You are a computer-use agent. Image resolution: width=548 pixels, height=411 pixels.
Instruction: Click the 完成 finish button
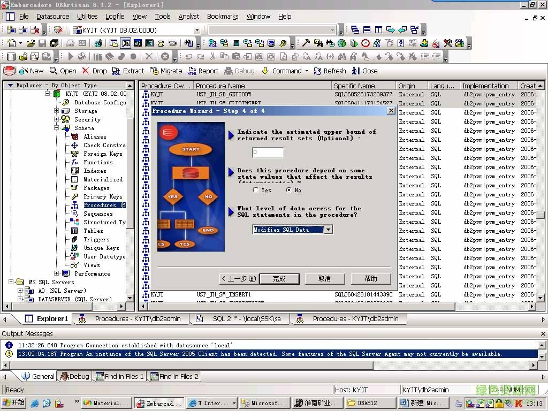[279, 279]
